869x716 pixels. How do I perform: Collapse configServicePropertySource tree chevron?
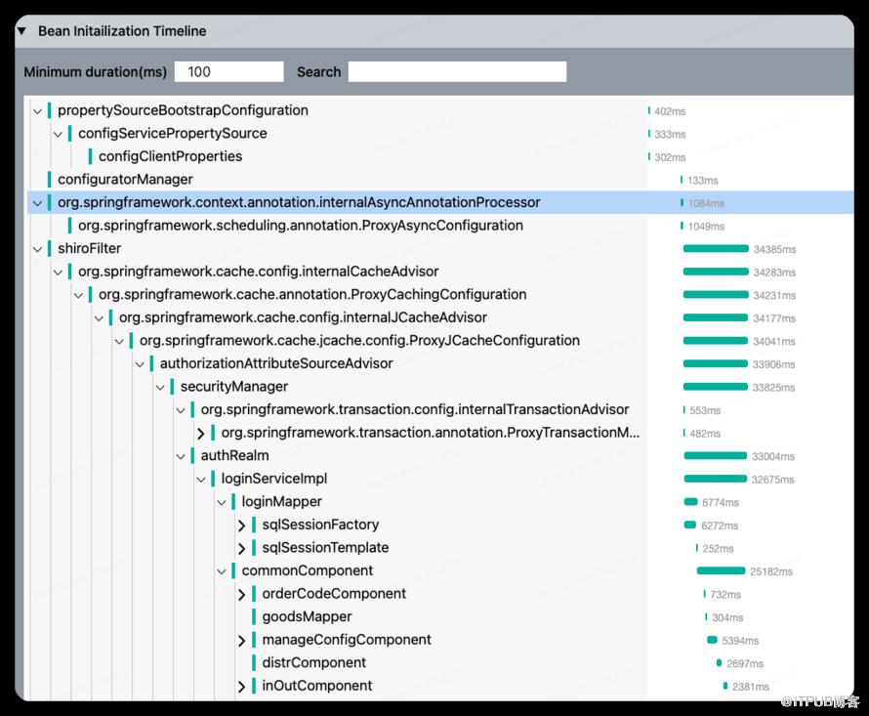(x=58, y=134)
